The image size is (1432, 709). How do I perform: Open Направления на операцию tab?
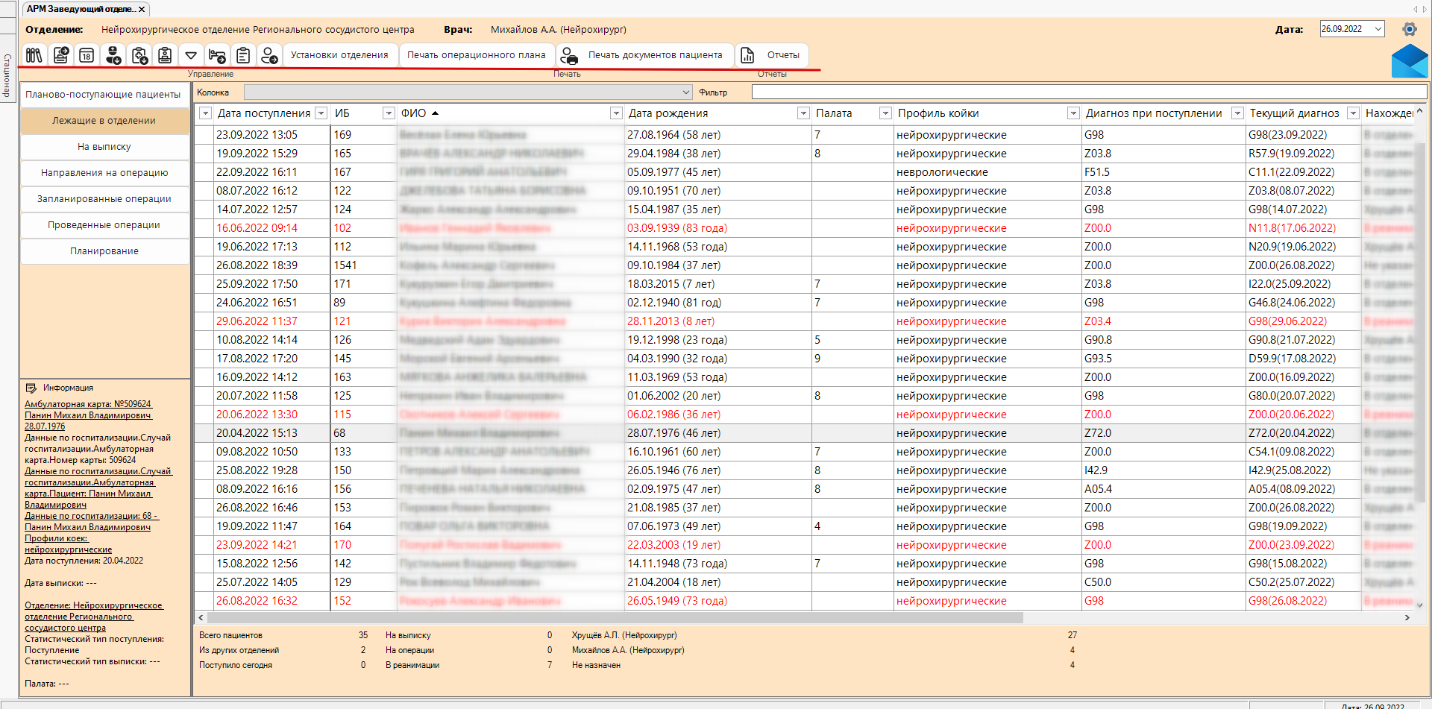tap(104, 173)
